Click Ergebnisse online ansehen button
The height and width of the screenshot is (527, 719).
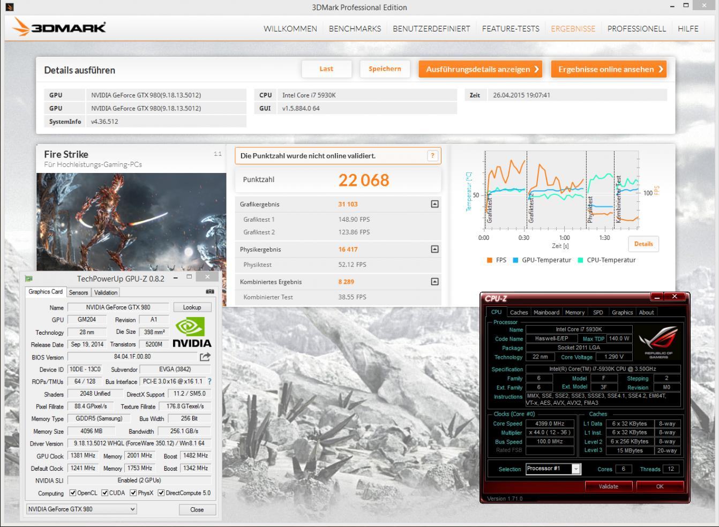tap(609, 69)
